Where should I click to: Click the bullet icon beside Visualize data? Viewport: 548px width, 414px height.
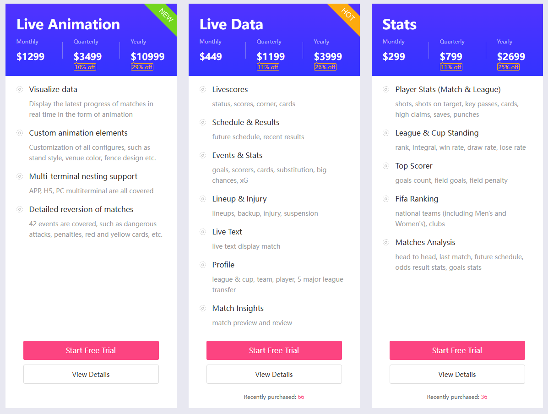pos(20,89)
